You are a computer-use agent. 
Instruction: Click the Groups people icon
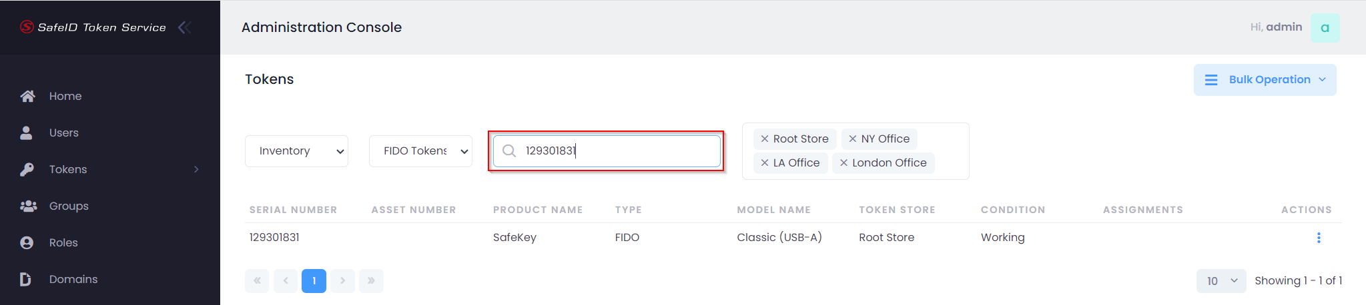coord(28,206)
